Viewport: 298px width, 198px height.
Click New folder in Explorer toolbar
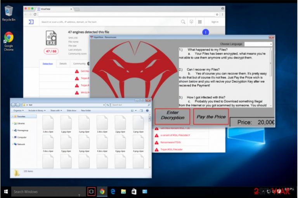click(x=86, y=110)
